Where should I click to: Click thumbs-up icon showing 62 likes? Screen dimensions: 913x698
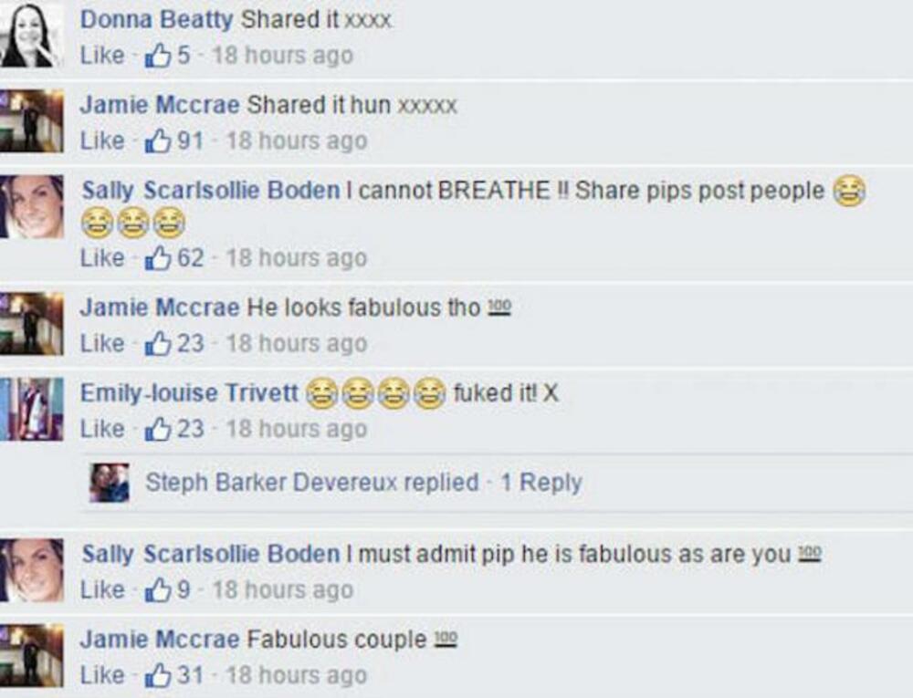[158, 257]
